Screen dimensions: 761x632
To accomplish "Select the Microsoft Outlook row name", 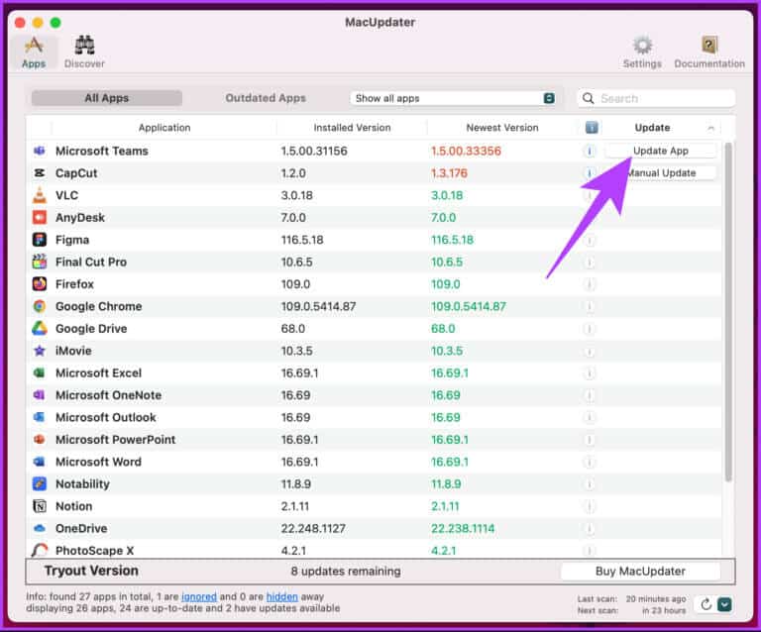I will [106, 418].
